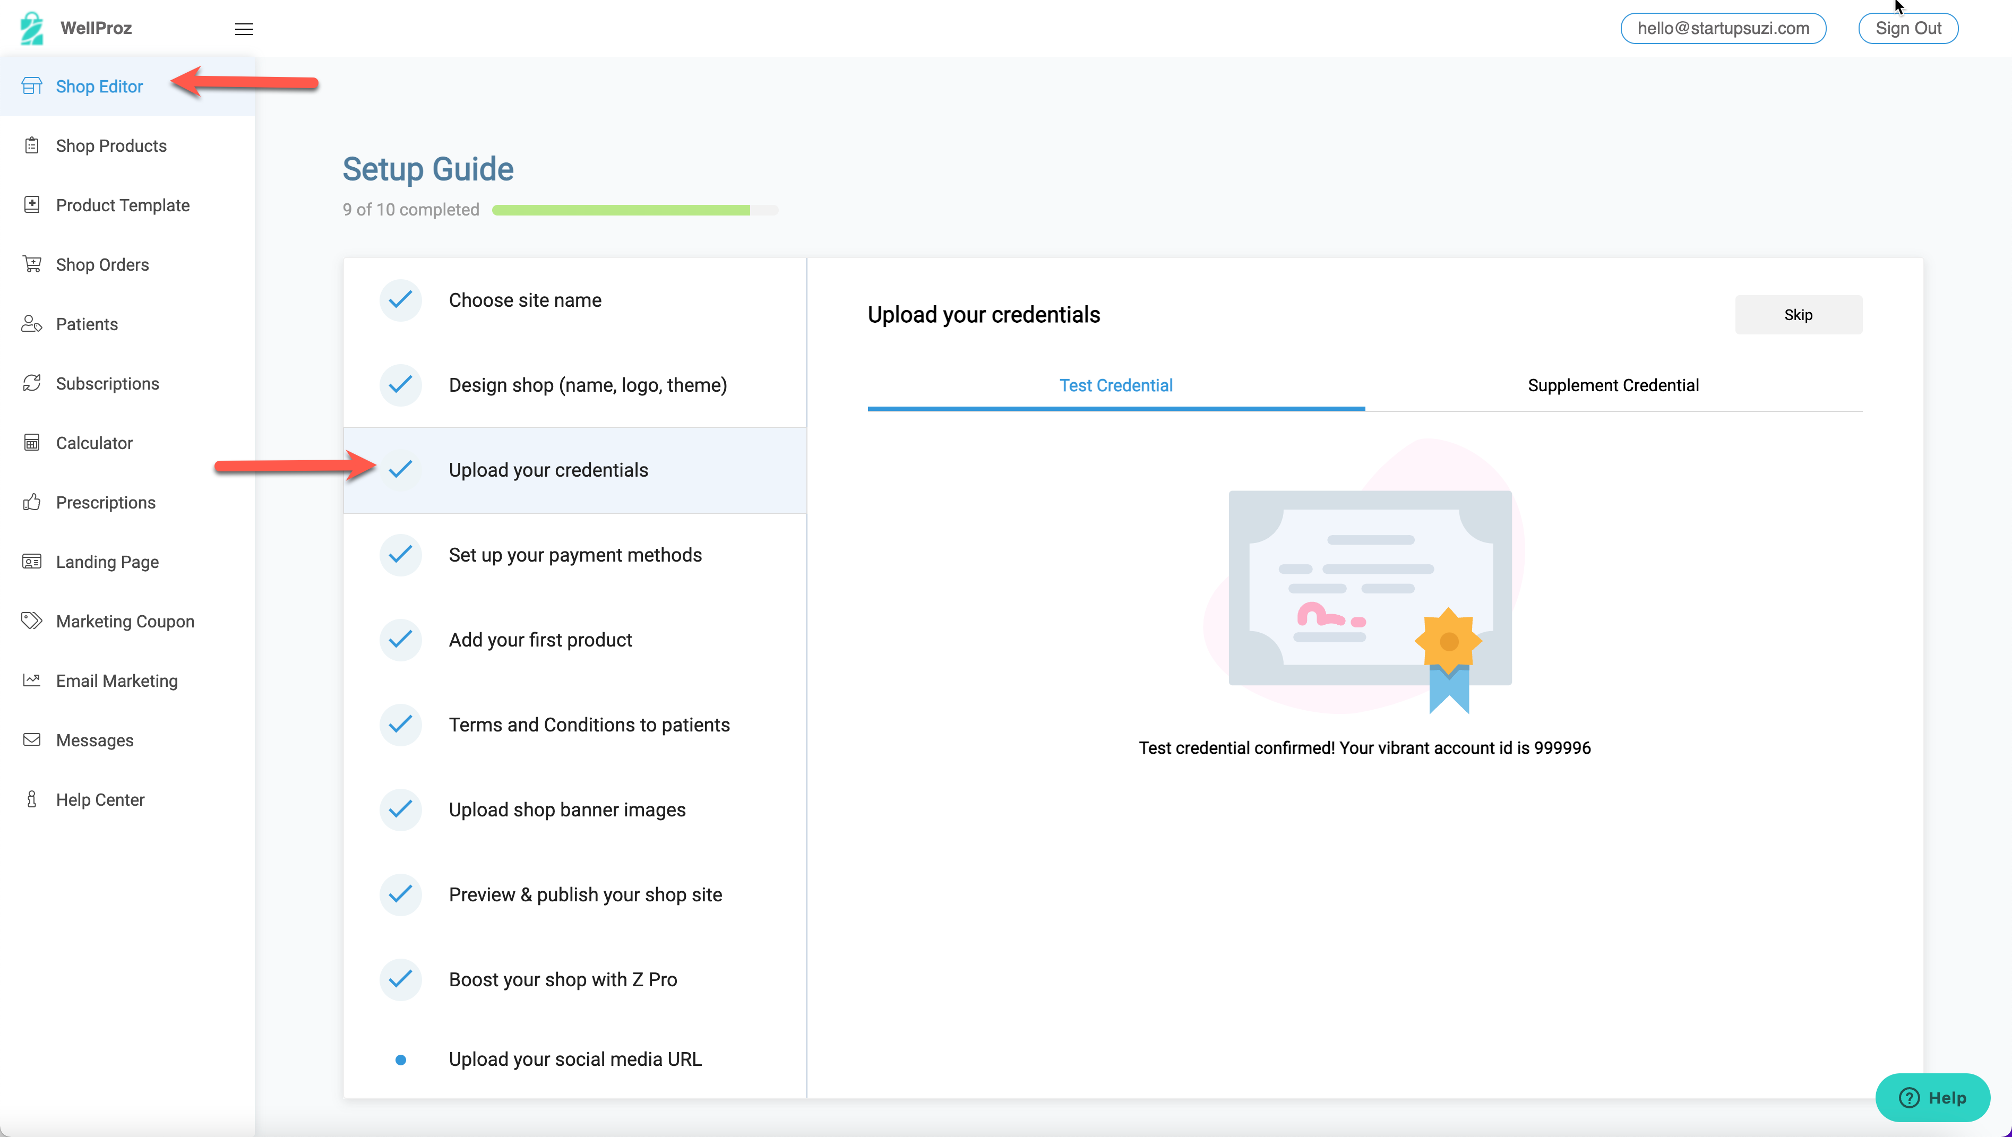The height and width of the screenshot is (1137, 2012).
Task: Click the Help Center icon
Action: click(31, 799)
